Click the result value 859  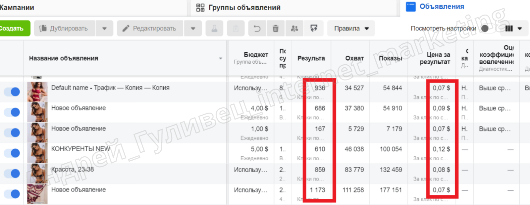pos(320,170)
